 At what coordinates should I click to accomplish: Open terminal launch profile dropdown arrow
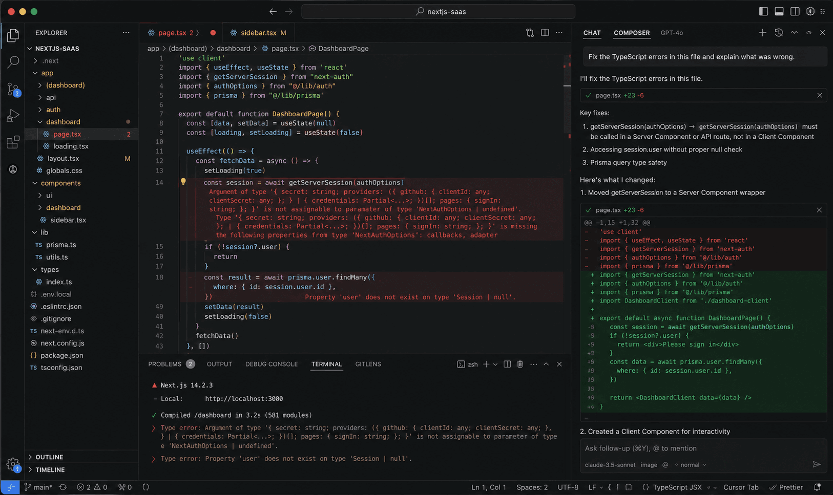[x=495, y=364]
